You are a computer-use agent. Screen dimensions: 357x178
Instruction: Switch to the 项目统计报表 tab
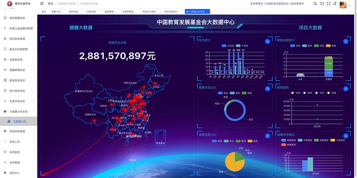pyautogui.click(x=150, y=12)
